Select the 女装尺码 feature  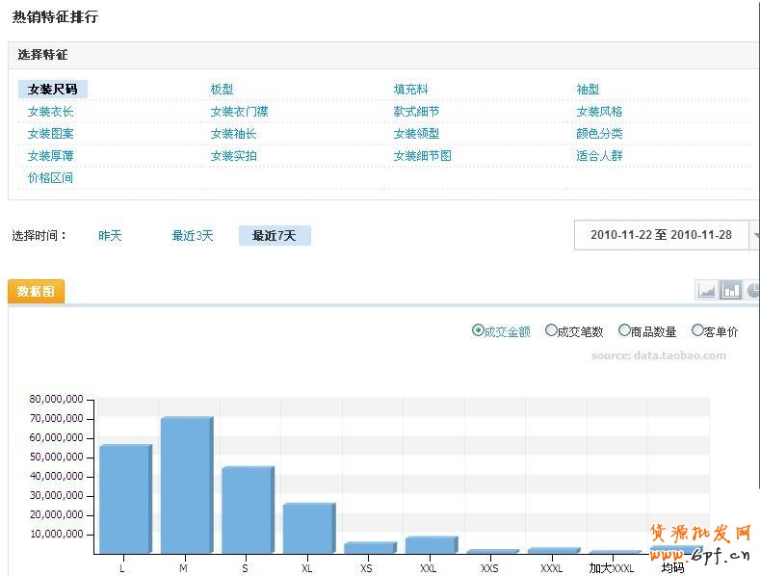(x=52, y=90)
